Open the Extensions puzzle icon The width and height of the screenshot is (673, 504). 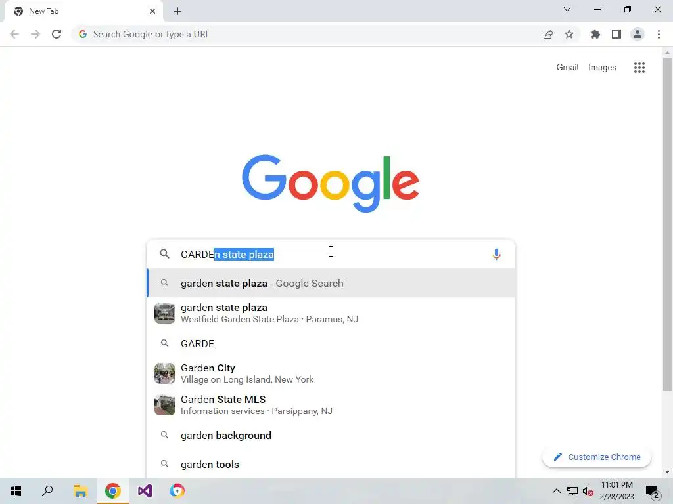pos(595,34)
